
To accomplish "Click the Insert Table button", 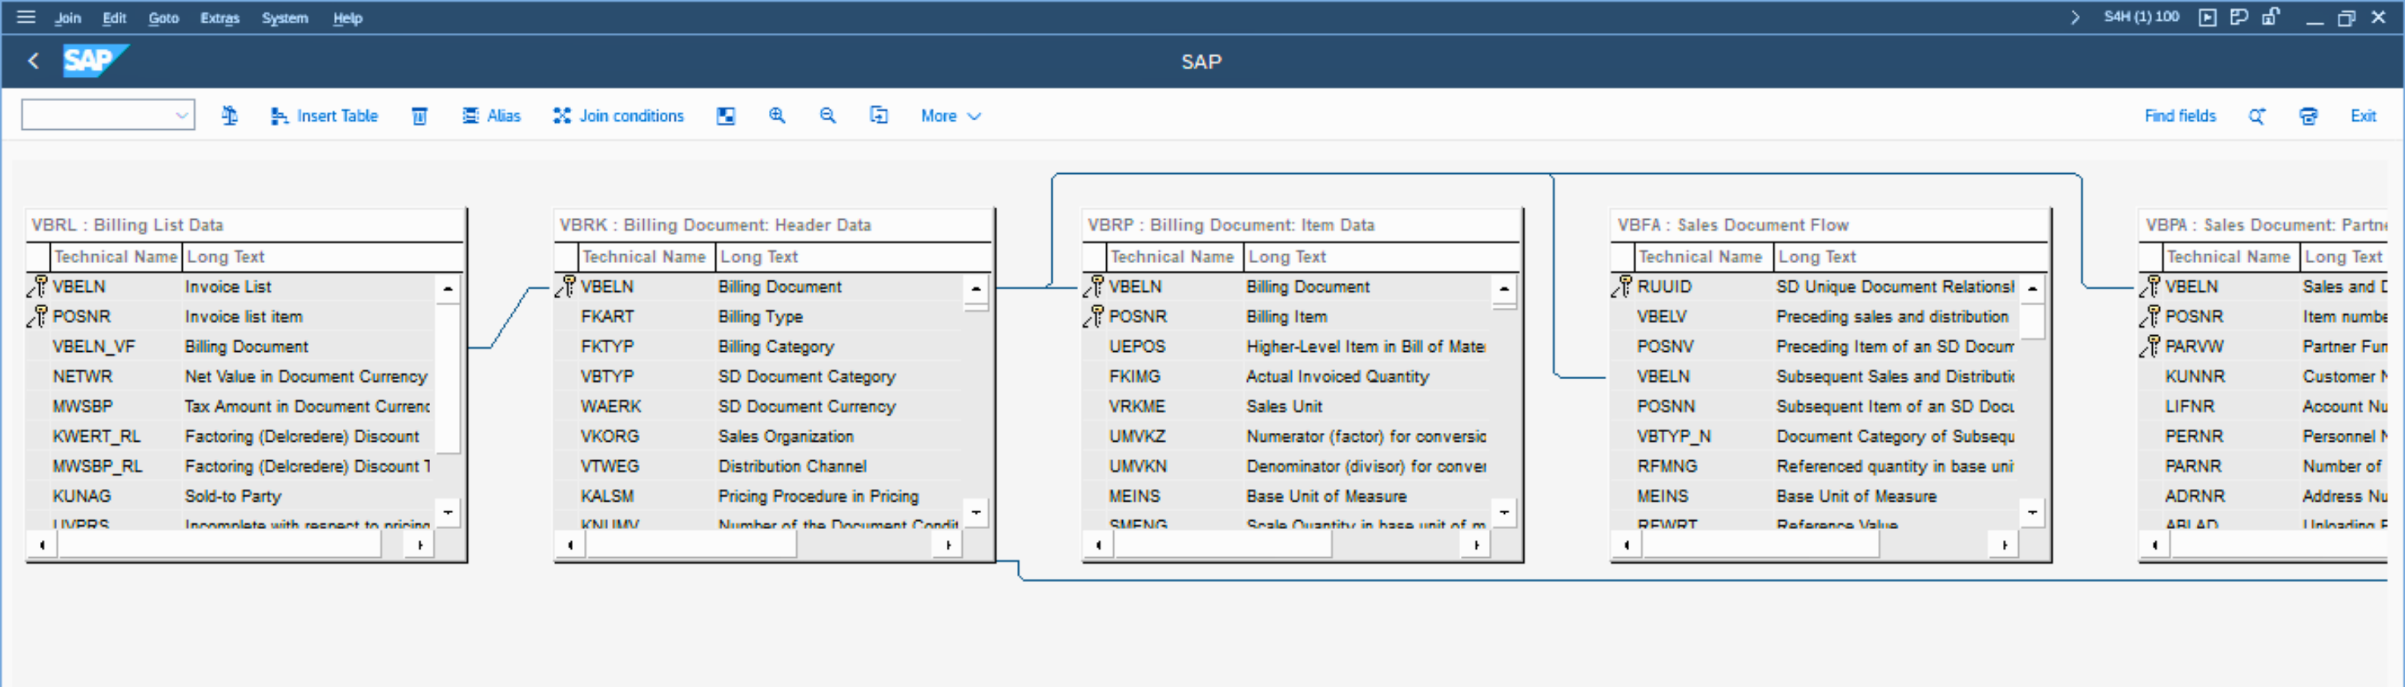I will point(324,115).
